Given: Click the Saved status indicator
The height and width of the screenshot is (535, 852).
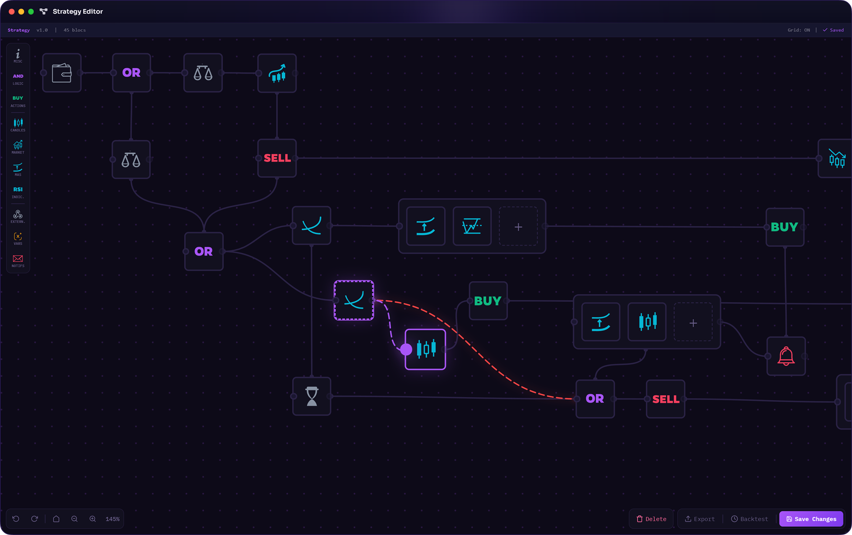Looking at the screenshot, I should (833, 30).
